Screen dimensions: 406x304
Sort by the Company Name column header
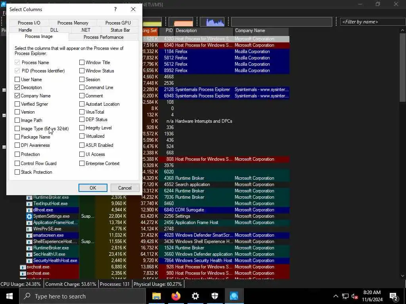261,30
